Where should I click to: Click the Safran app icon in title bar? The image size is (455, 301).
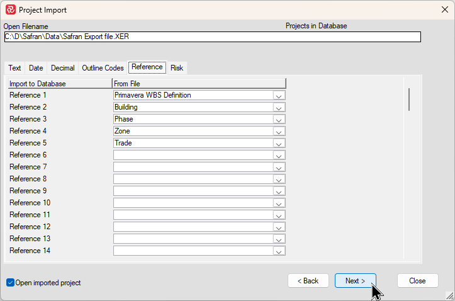(10, 10)
